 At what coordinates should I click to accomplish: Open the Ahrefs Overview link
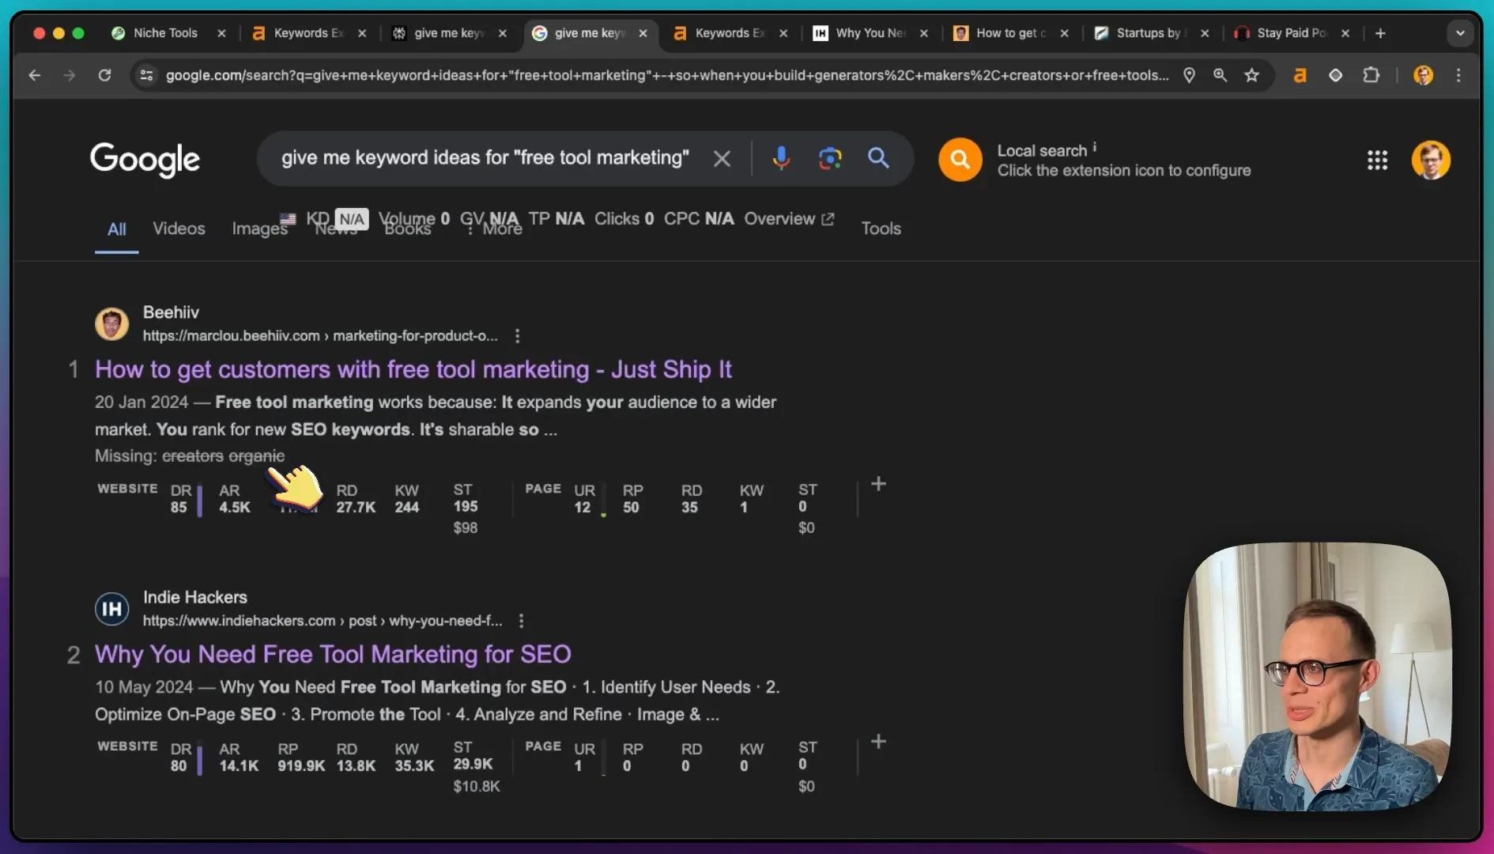(789, 219)
